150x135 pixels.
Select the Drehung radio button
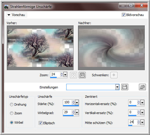[x=12, y=104]
